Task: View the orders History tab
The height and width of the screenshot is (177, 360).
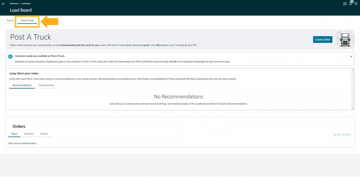Action: coord(44,134)
